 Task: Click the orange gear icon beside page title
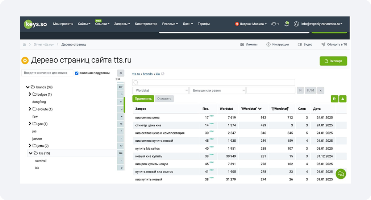(x=25, y=61)
